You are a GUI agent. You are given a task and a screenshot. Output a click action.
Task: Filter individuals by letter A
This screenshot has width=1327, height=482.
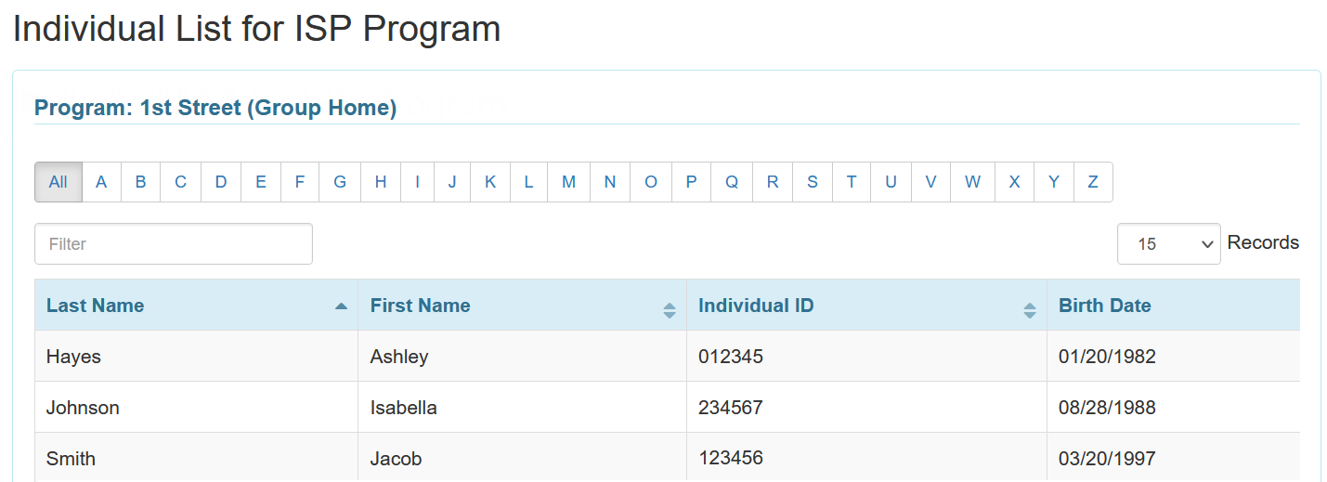(x=101, y=182)
